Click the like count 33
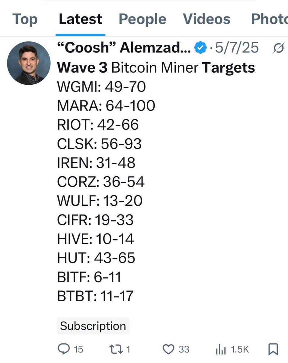 point(184,350)
